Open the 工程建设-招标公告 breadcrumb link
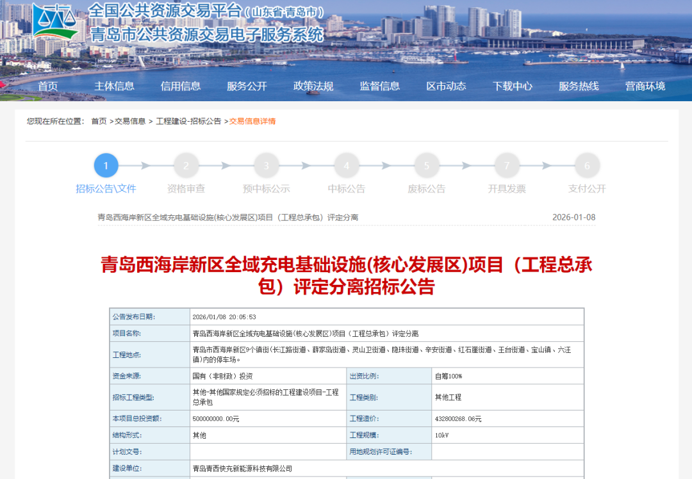692x479 pixels. pyautogui.click(x=188, y=121)
